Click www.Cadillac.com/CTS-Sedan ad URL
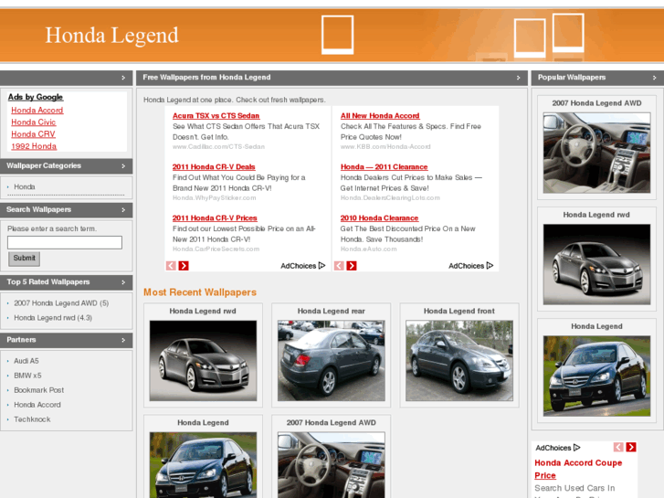 (x=218, y=146)
